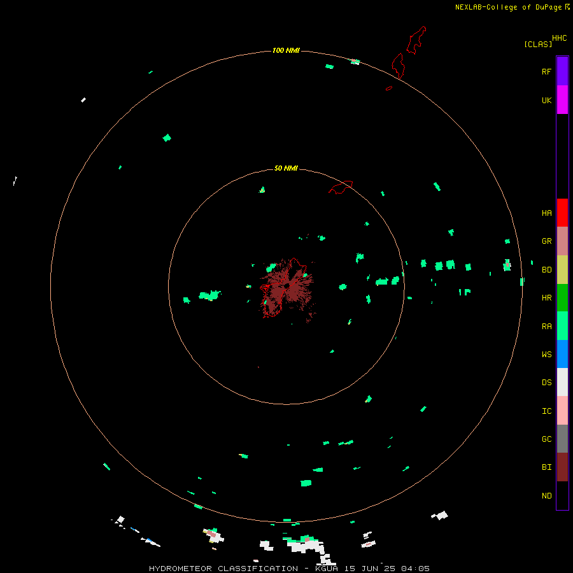Click the 'BI' legend label
This screenshot has width=573, height=573.
(x=546, y=467)
